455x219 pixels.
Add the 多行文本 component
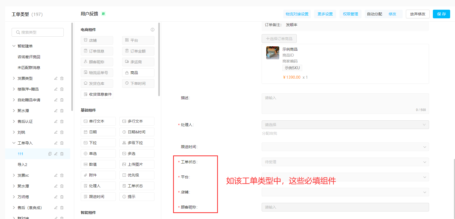pyautogui.click(x=137, y=121)
